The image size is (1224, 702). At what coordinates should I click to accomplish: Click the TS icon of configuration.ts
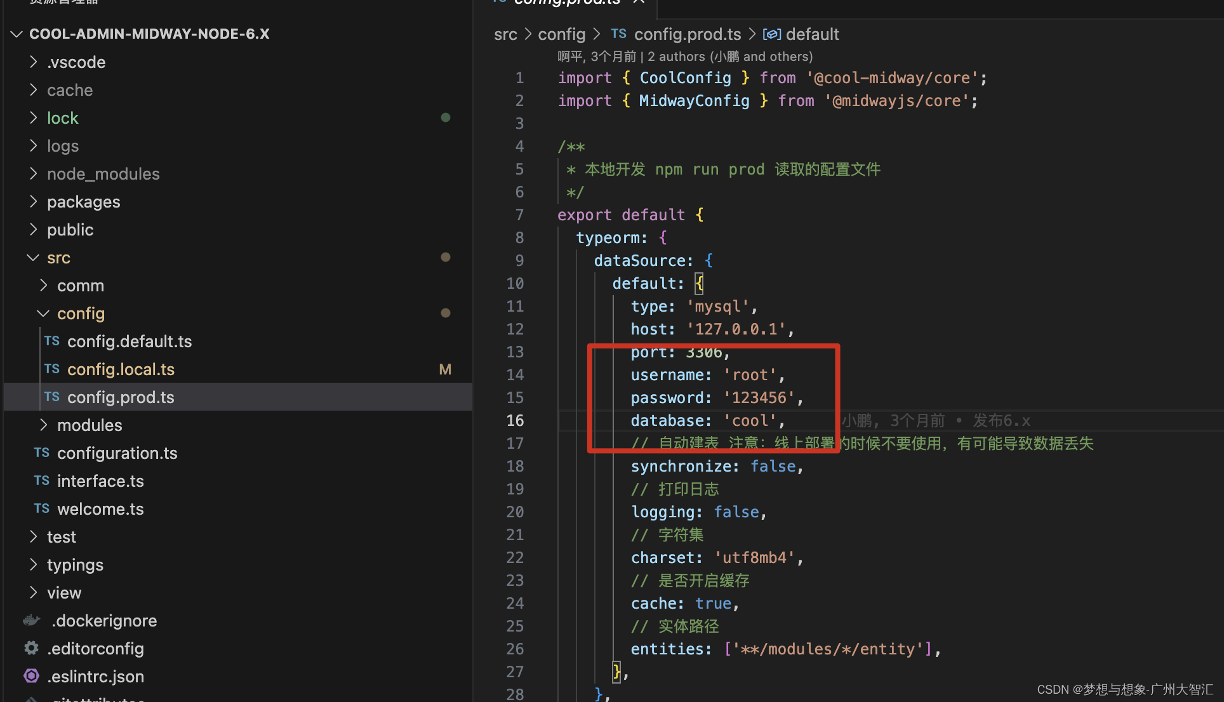[42, 453]
